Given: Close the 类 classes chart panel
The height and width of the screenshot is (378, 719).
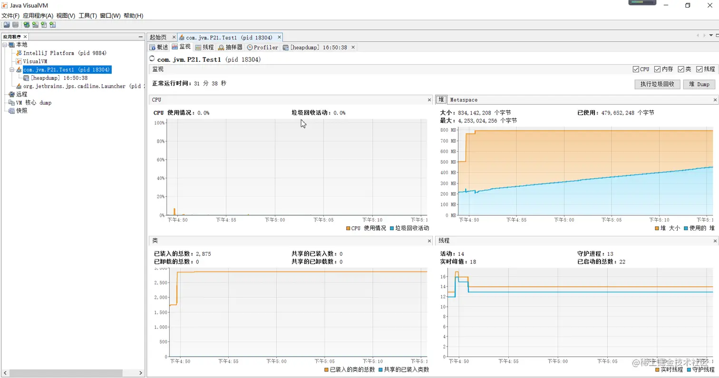Looking at the screenshot, I should pos(429,241).
